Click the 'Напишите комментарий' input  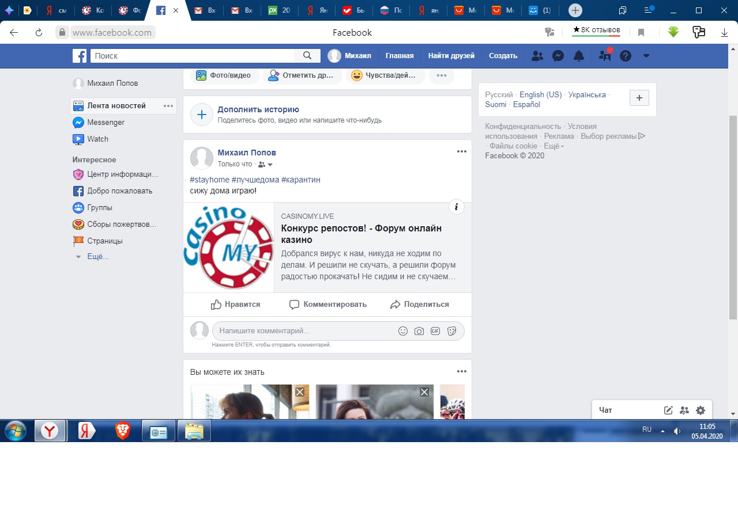[x=306, y=331]
